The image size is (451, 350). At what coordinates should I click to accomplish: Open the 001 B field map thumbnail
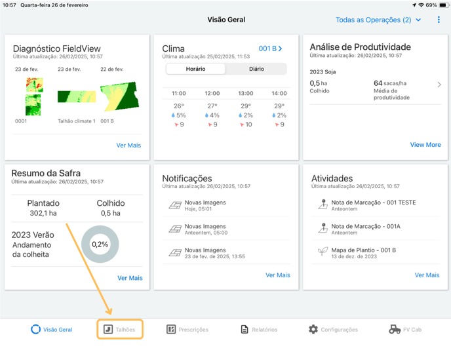pos(119,96)
